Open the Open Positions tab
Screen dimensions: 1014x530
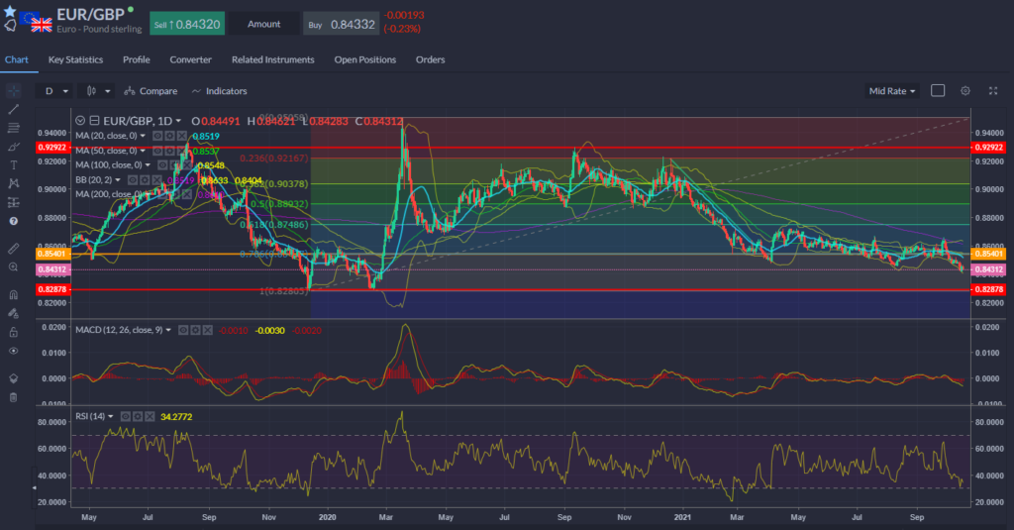click(364, 59)
